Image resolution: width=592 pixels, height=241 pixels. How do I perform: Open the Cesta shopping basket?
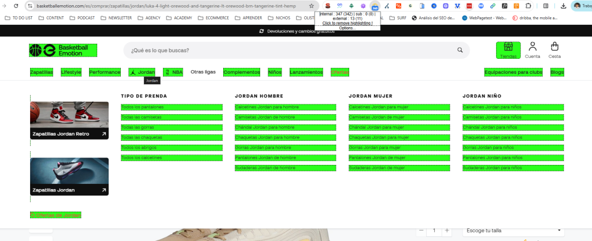(x=554, y=50)
